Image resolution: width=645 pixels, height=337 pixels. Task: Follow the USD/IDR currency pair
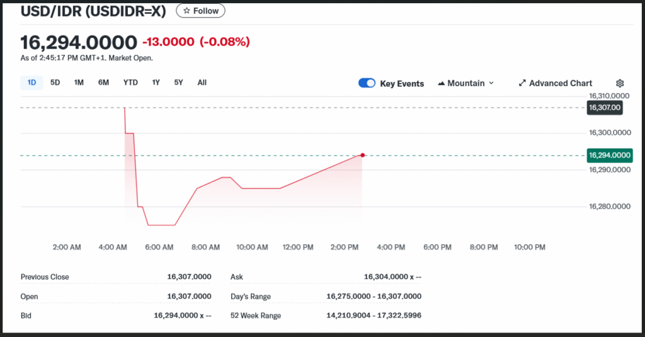coord(200,11)
